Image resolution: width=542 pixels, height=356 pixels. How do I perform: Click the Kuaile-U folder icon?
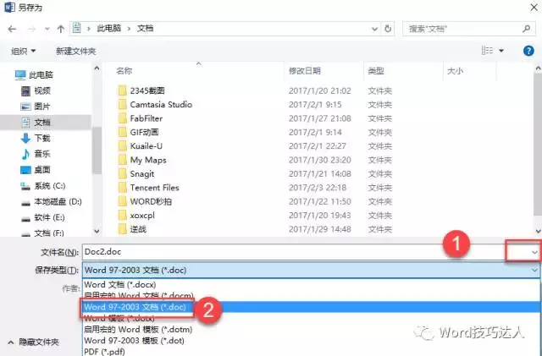pyautogui.click(x=122, y=145)
